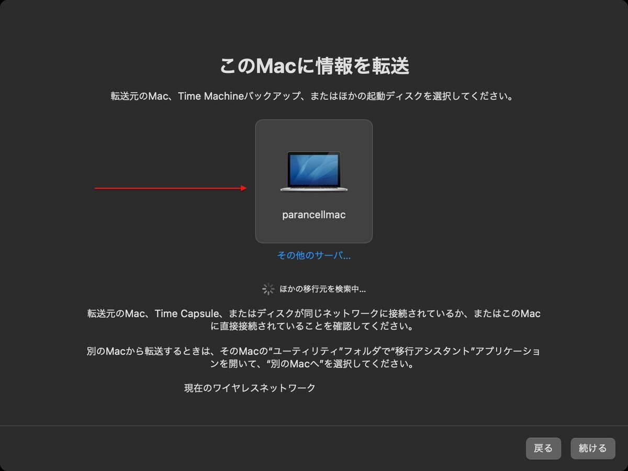Viewport: 628px width, 471px height.
Task: Click the paragraph mentioning 移行アシスタント
Action: coord(314,357)
